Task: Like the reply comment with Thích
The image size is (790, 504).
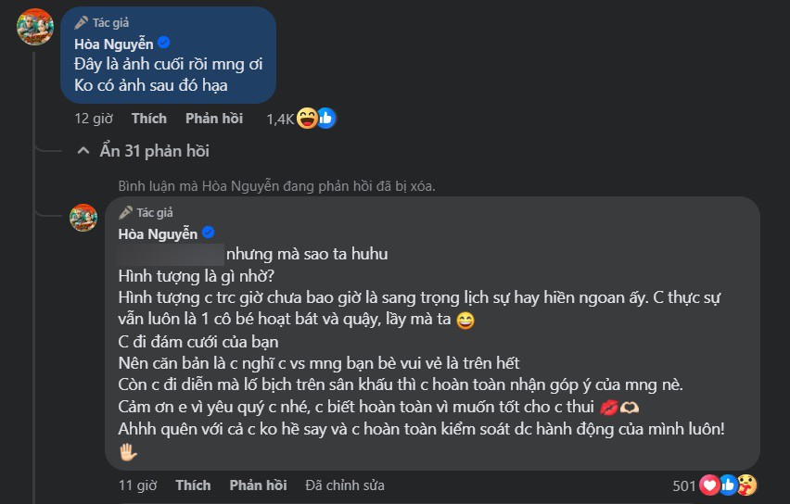Action: (193, 485)
